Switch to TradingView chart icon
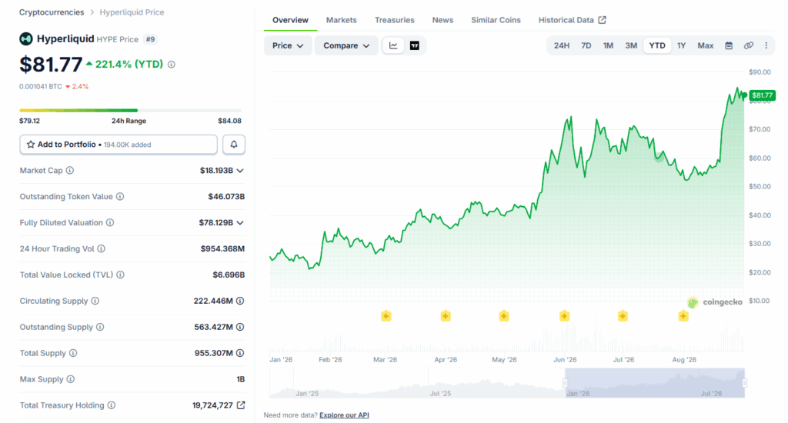Screen dimensions: 788x423 (x=415, y=45)
